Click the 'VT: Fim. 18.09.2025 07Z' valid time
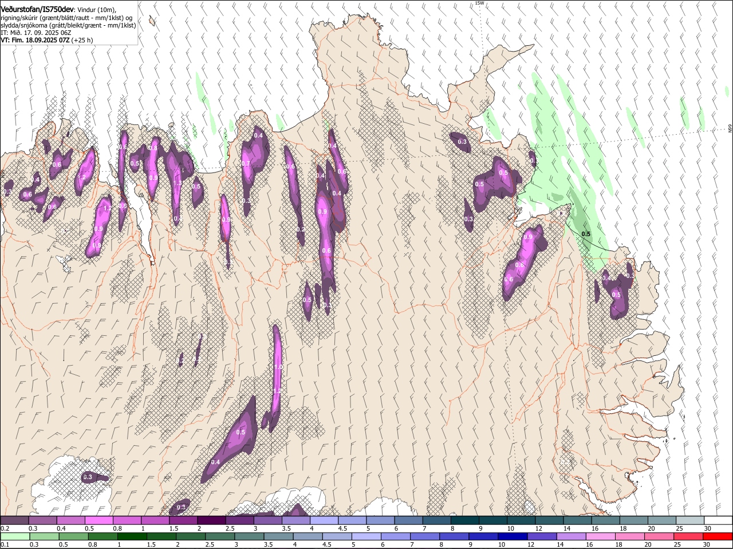This screenshot has height=549, width=733. point(35,40)
